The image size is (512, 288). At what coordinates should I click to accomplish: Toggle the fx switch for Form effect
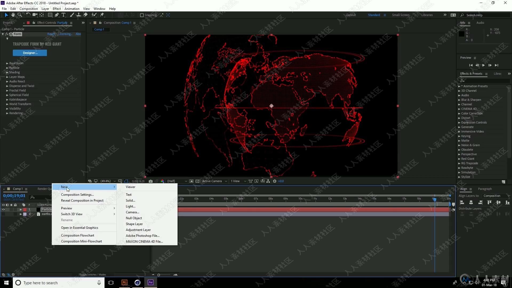pos(7,34)
